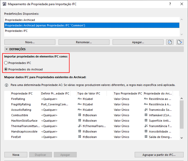Click Valor Único in the HandicapAccessible row
The image size is (188, 161).
[x=121, y=131]
